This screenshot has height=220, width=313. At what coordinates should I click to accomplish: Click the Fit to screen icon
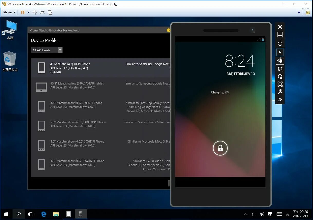click(x=280, y=84)
